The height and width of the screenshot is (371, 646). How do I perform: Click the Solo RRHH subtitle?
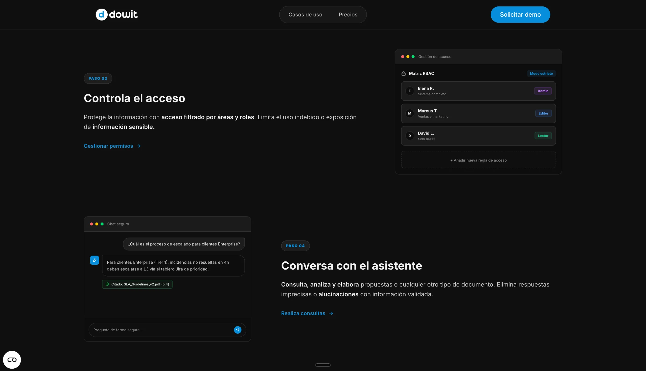point(426,139)
